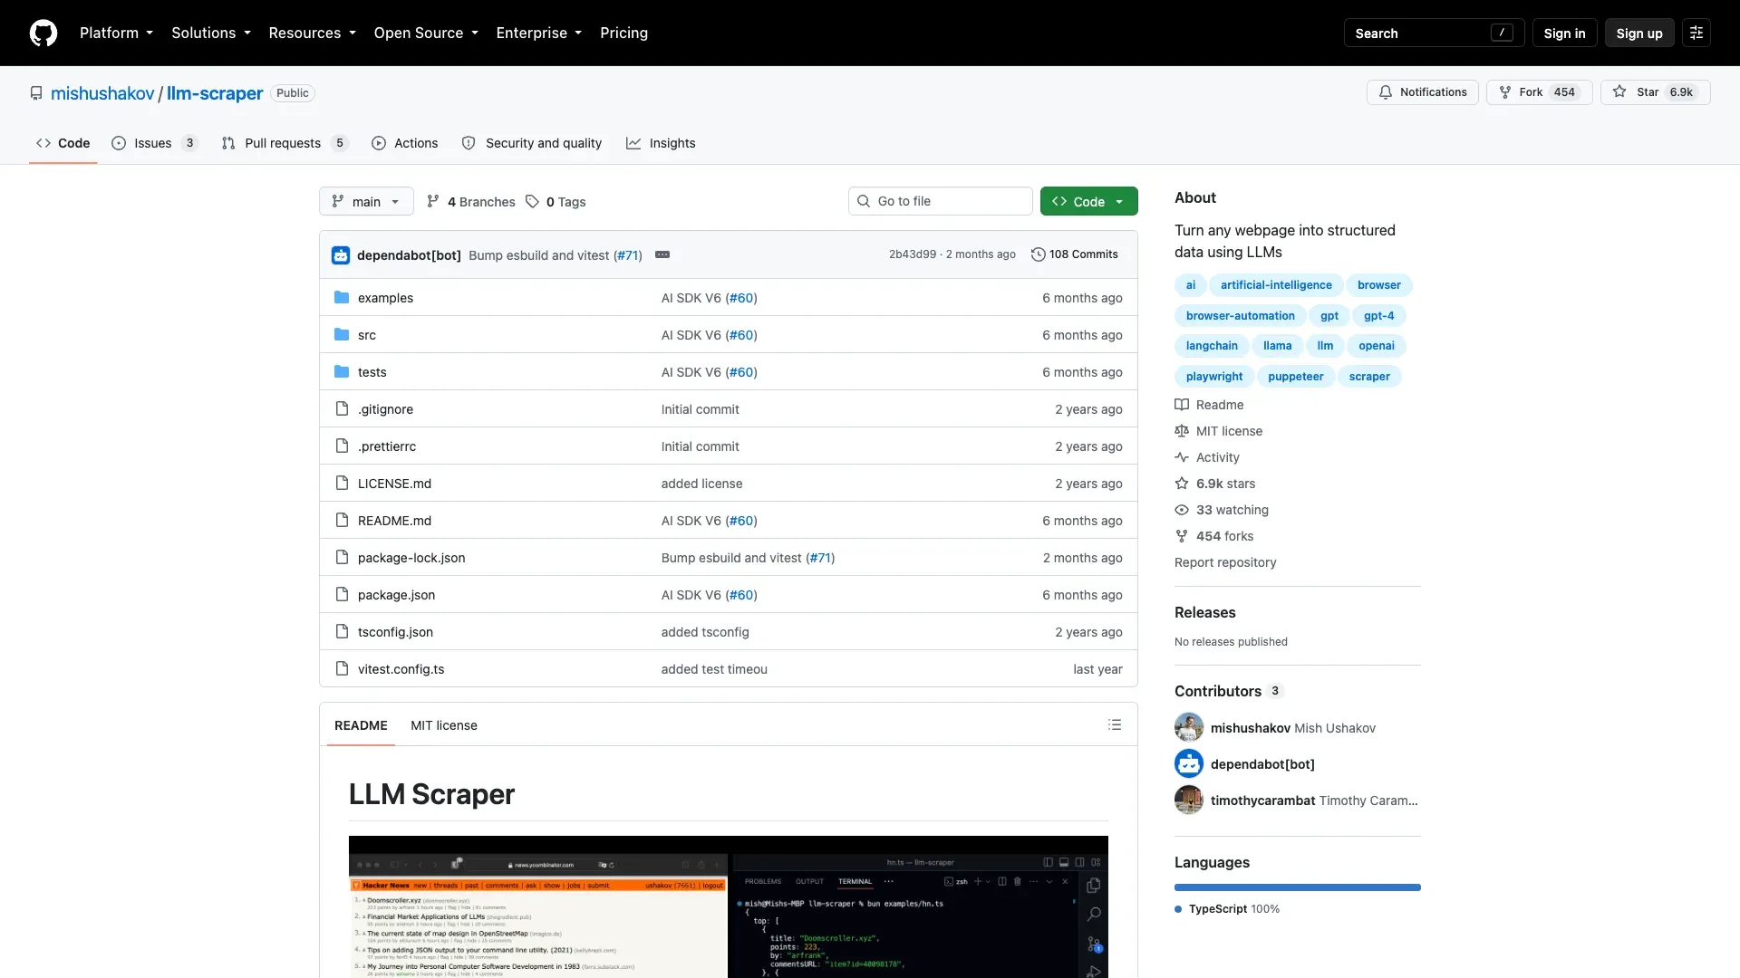Image resolution: width=1740 pixels, height=978 pixels.
Task: Open the main branch selector
Action: [x=366, y=201]
